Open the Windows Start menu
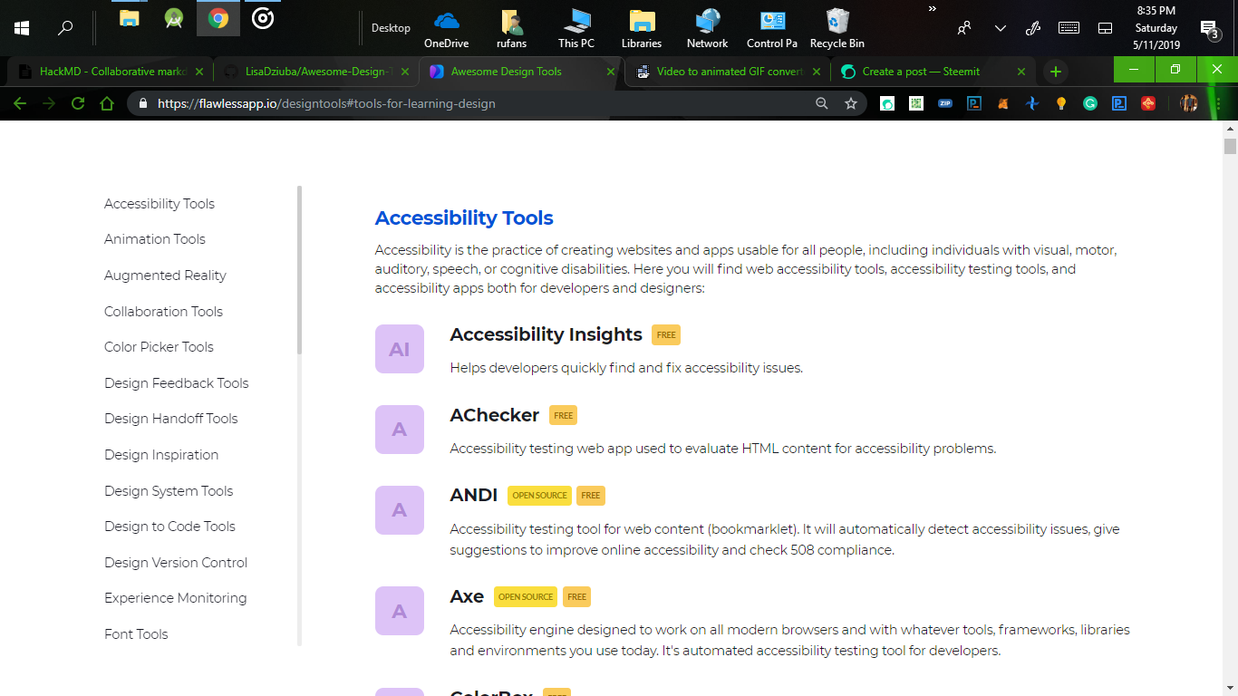 [x=22, y=28]
